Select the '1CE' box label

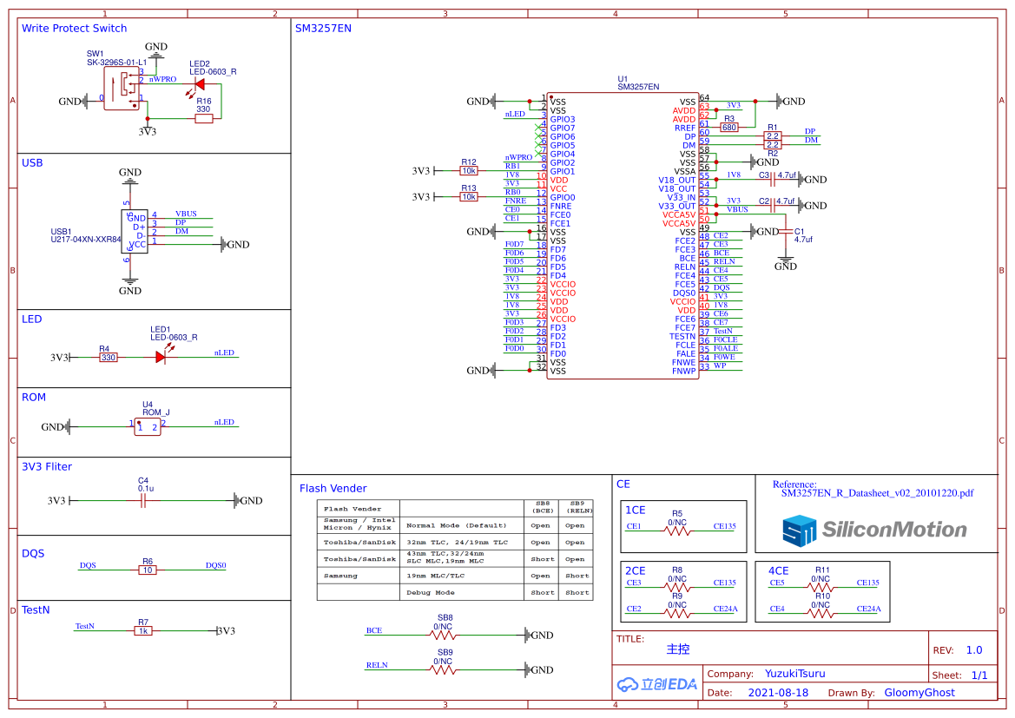[635, 511]
